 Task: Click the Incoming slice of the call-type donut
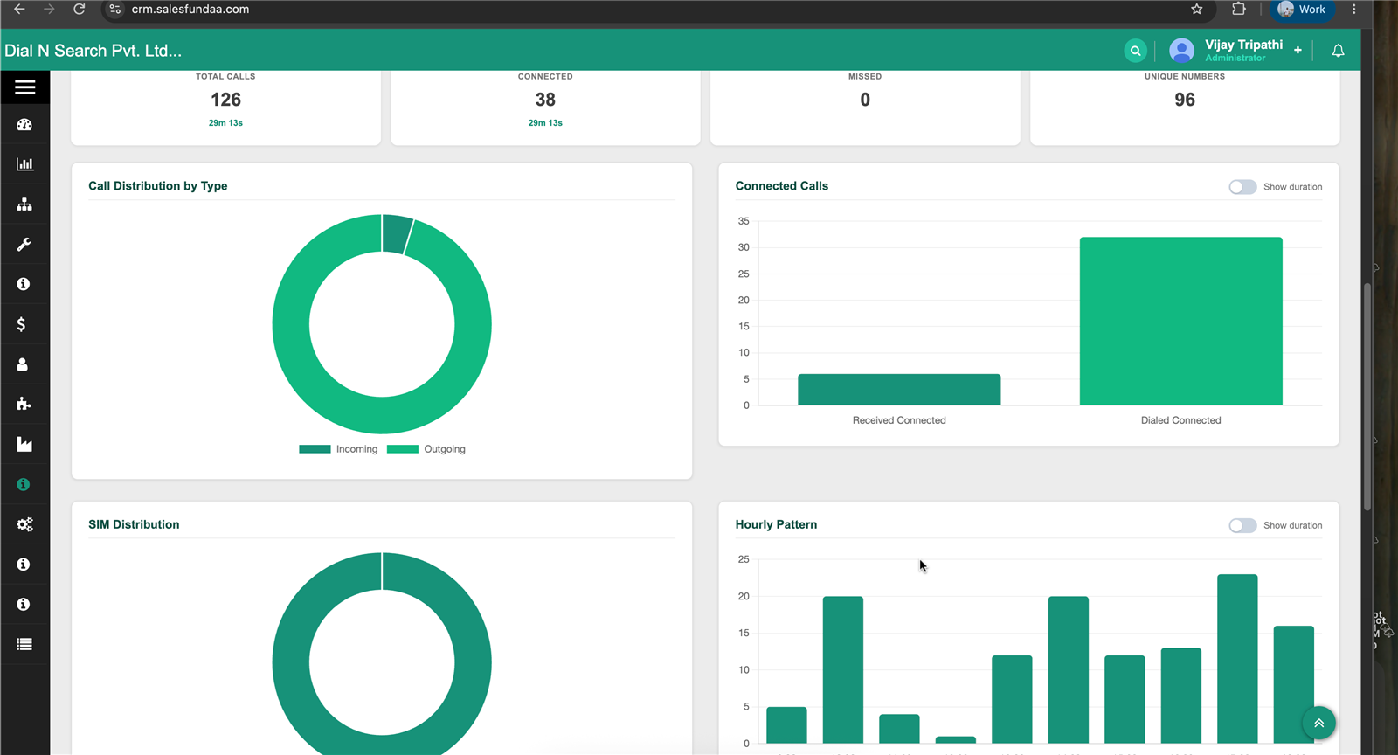click(396, 234)
